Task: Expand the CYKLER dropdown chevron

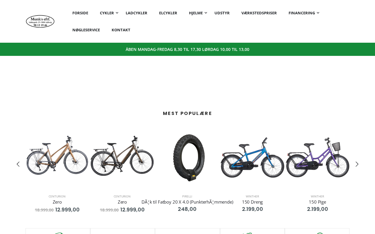Action: coord(117,13)
